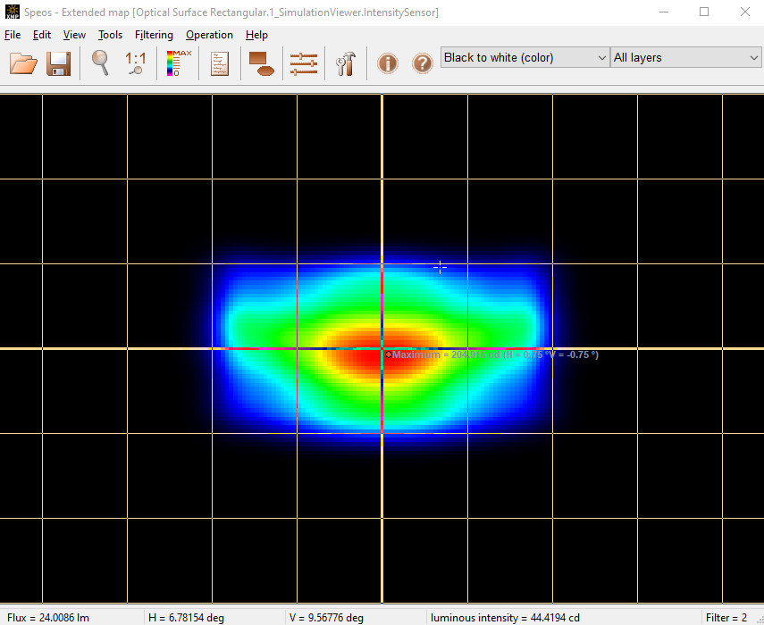Activate the magnifier zoom tool

[x=100, y=63]
